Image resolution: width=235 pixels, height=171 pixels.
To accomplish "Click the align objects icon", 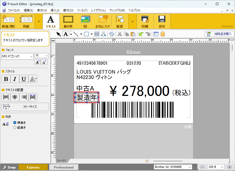I will (x=103, y=34).
